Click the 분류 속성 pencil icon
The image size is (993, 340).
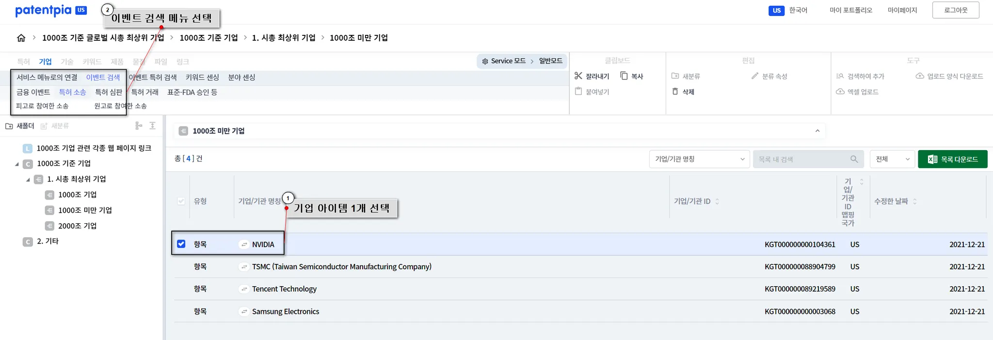754,76
